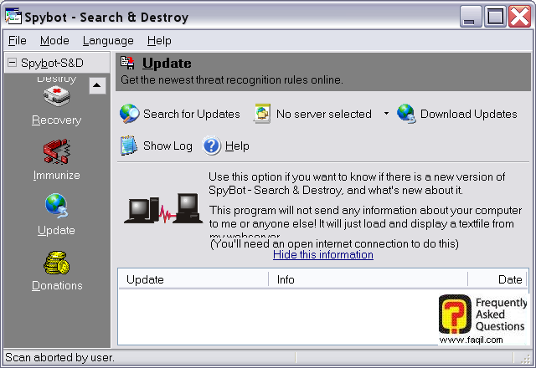Click the Download Updates label

click(469, 114)
